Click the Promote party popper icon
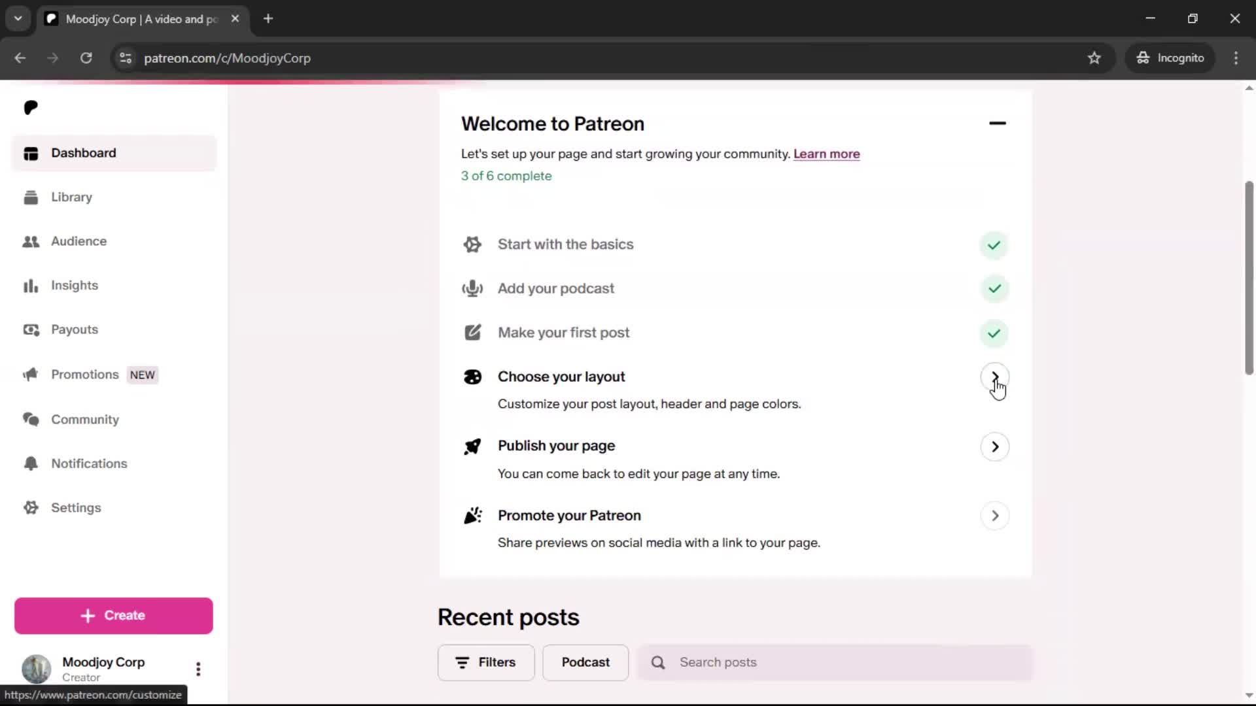The width and height of the screenshot is (1256, 706). (472, 516)
